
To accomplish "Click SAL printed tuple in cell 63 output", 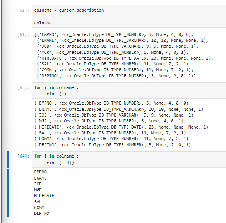I will point(110,133).
